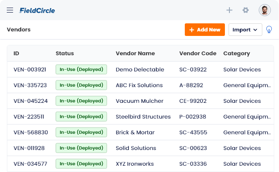Image resolution: width=279 pixels, height=172 pixels.
Task: Click General Equipm.. category in Brick & Mortar row
Action: coord(247,132)
